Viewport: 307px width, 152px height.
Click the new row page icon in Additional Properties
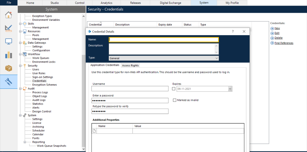click(x=94, y=131)
